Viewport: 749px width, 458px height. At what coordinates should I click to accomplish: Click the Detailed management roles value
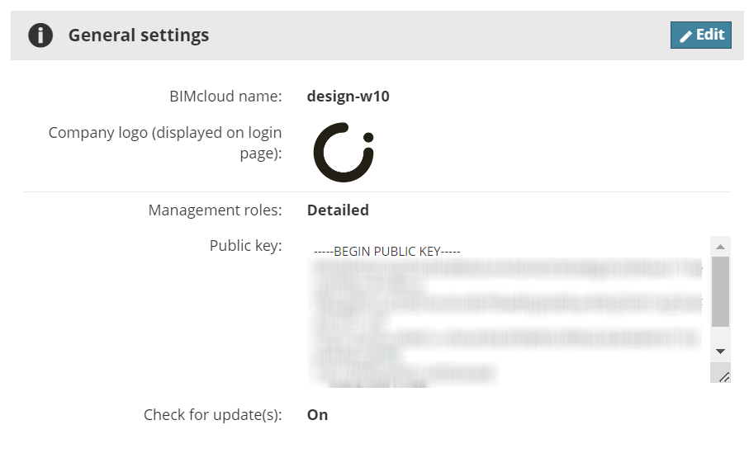coord(338,210)
